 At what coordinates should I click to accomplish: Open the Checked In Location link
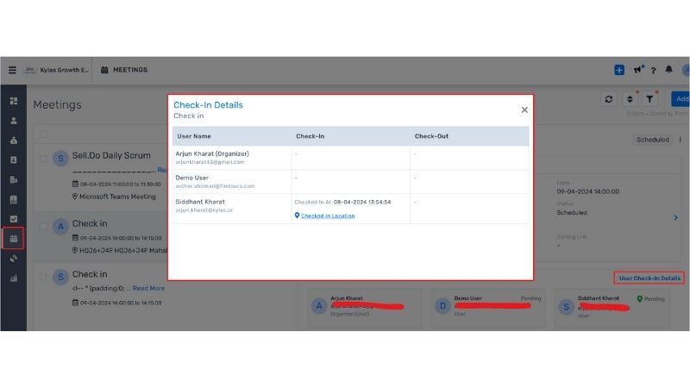click(x=328, y=216)
